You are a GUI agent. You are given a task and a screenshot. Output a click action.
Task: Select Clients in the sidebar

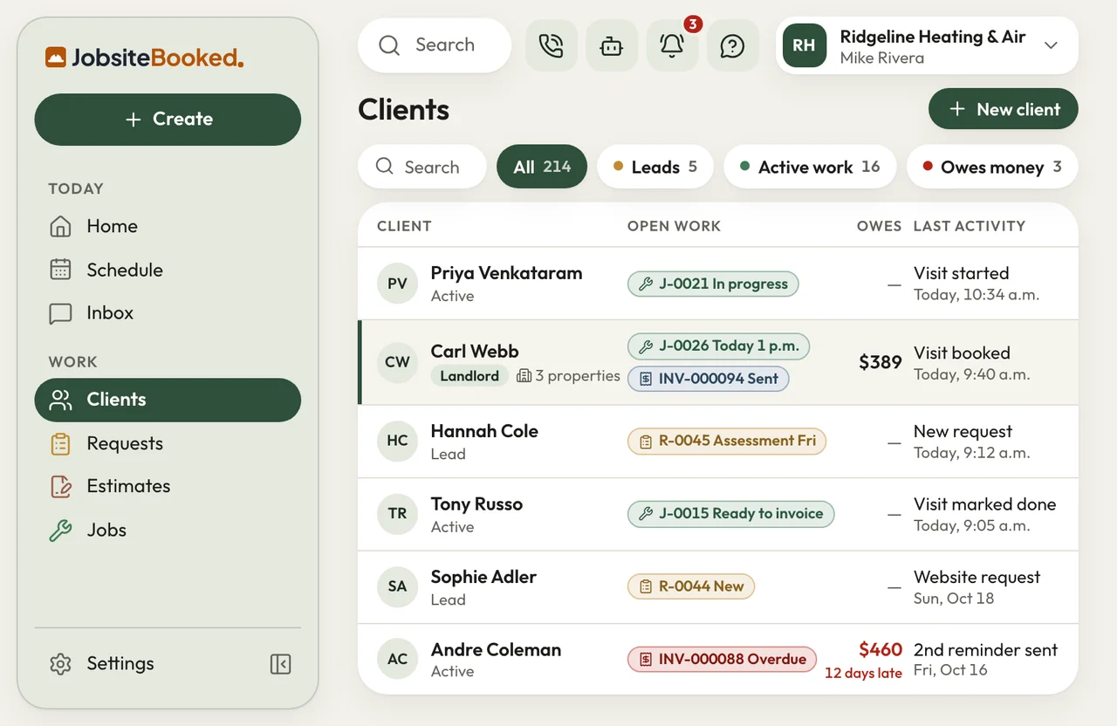[x=168, y=400]
